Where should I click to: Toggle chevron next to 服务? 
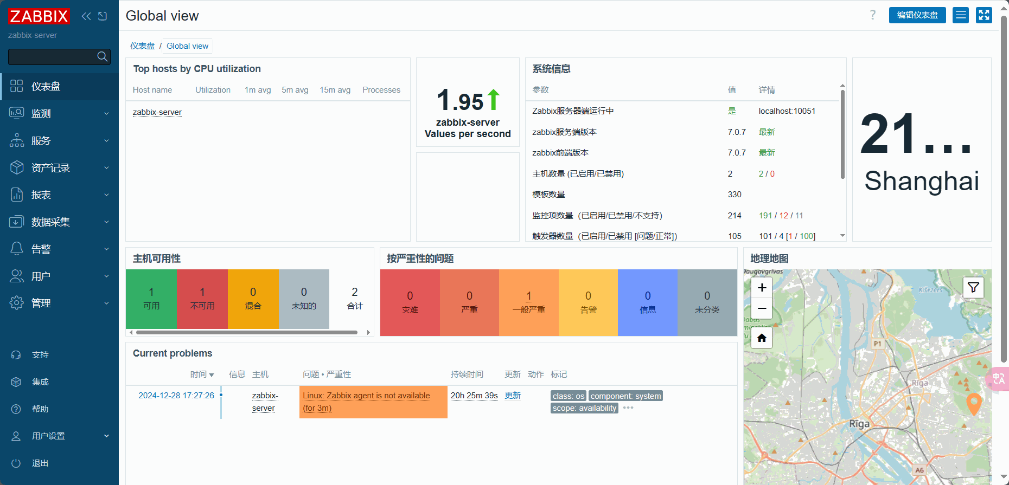point(106,140)
